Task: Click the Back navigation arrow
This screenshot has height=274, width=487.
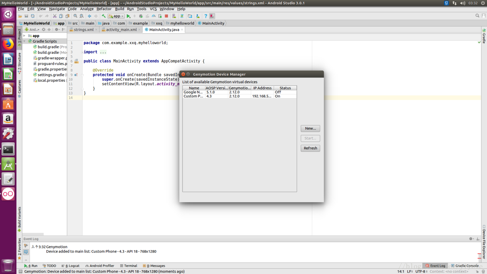Action: pos(89,16)
